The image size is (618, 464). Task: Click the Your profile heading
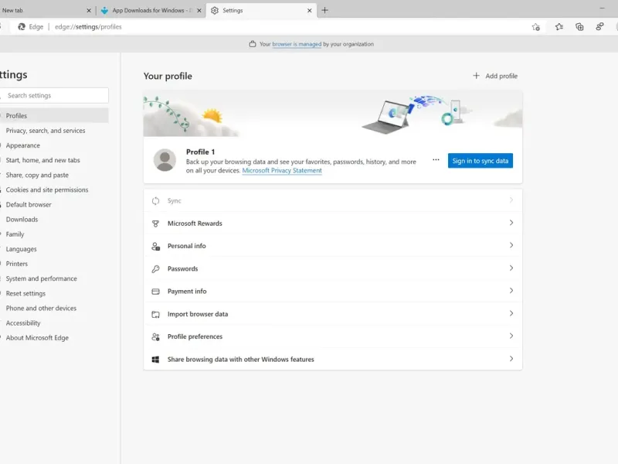(168, 76)
